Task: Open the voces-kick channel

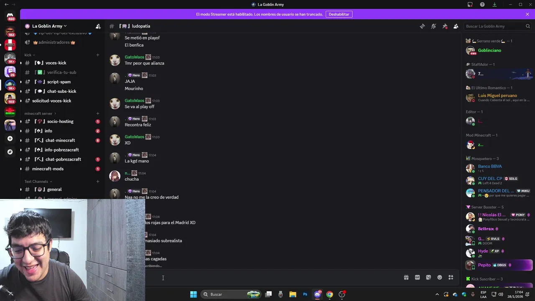Action: [62, 63]
